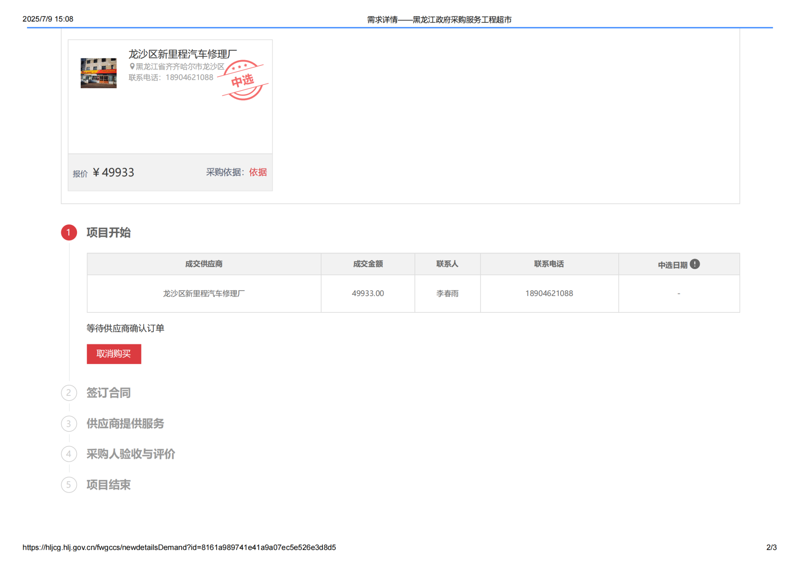Select the 签订合同 step heading
Image resolution: width=800 pixels, height=565 pixels.
[109, 393]
